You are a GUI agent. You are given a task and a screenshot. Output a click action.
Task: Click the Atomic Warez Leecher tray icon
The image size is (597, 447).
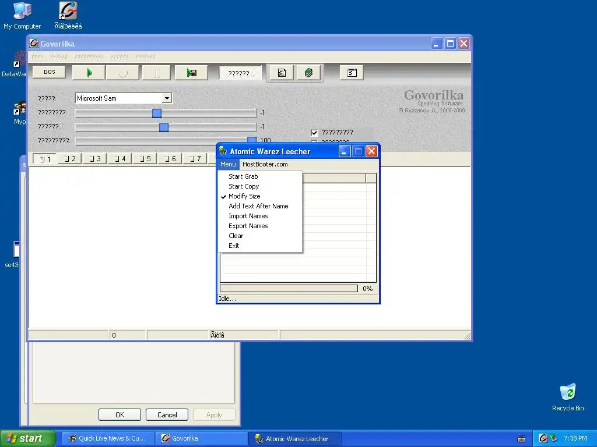point(554,439)
